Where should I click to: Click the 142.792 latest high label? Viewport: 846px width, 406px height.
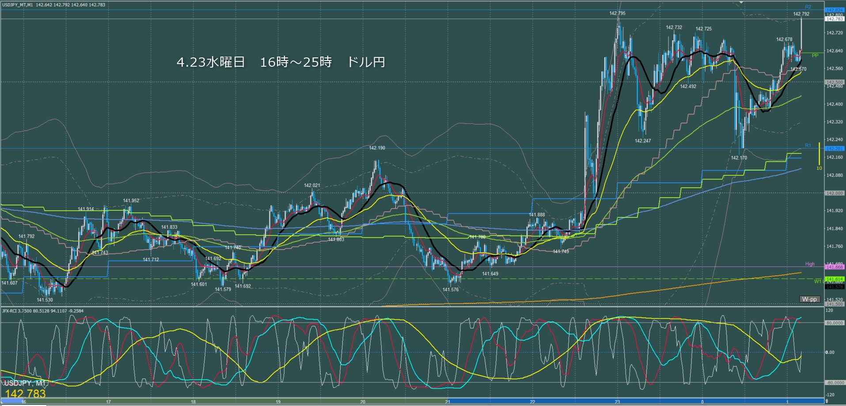801,14
